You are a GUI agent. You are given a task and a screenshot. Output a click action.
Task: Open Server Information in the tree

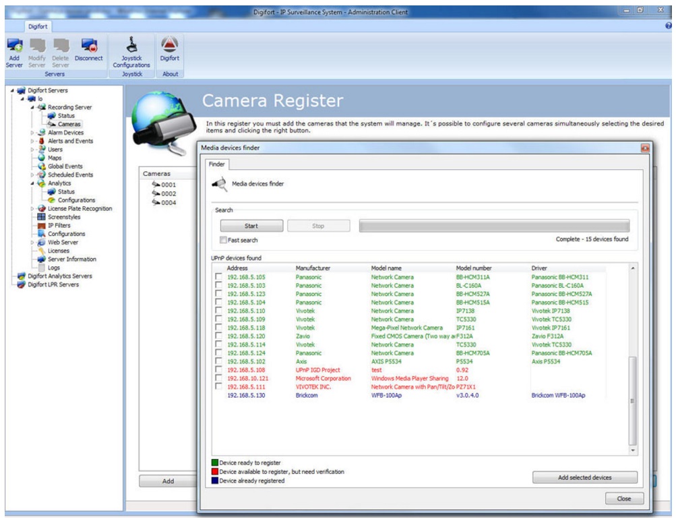(71, 259)
